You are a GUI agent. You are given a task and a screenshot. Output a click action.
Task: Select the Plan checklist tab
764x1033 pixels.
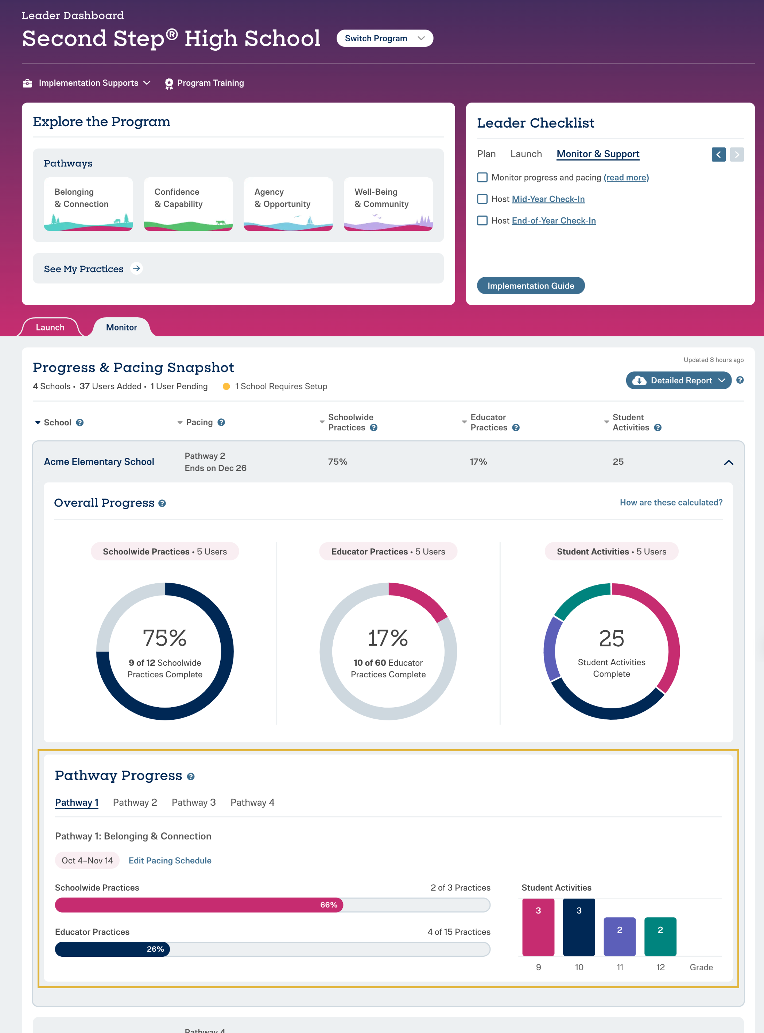pos(486,154)
